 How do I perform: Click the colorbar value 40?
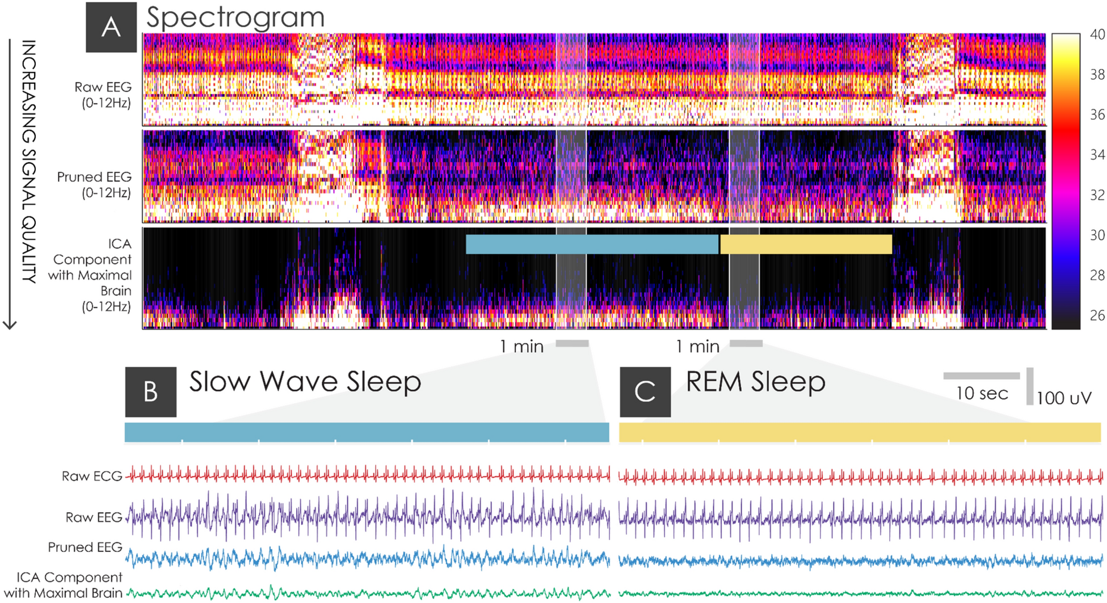click(1097, 35)
